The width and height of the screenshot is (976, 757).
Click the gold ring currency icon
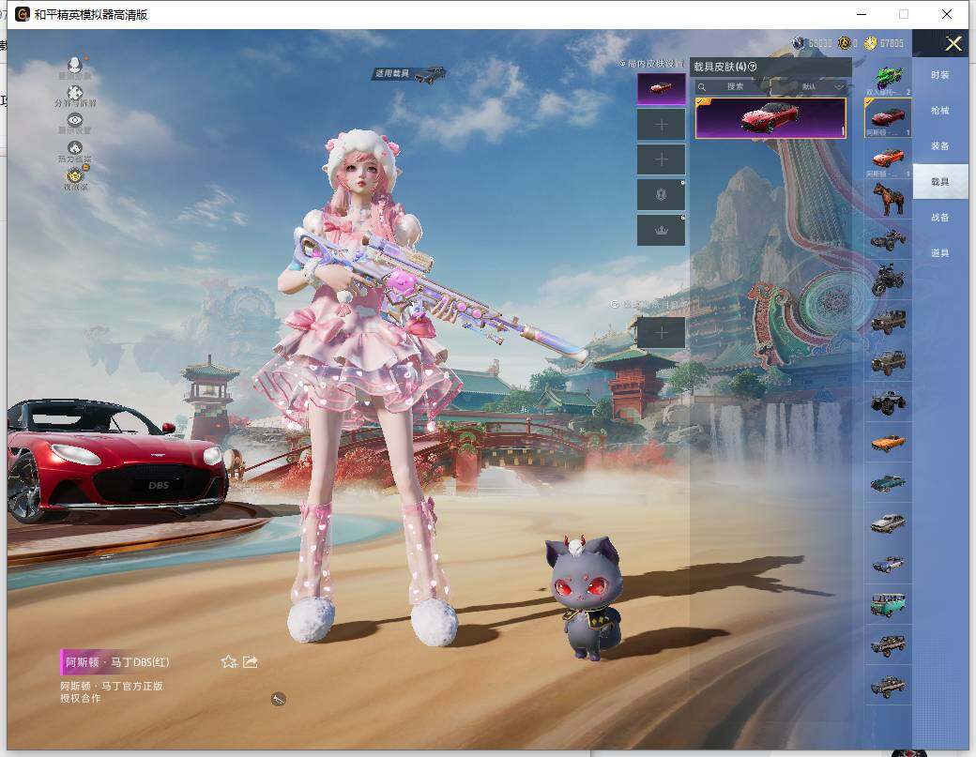click(x=844, y=43)
